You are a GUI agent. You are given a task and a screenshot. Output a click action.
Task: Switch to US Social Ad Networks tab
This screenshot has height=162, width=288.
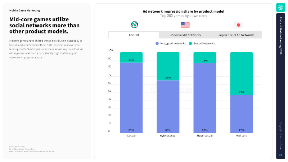[185, 35]
